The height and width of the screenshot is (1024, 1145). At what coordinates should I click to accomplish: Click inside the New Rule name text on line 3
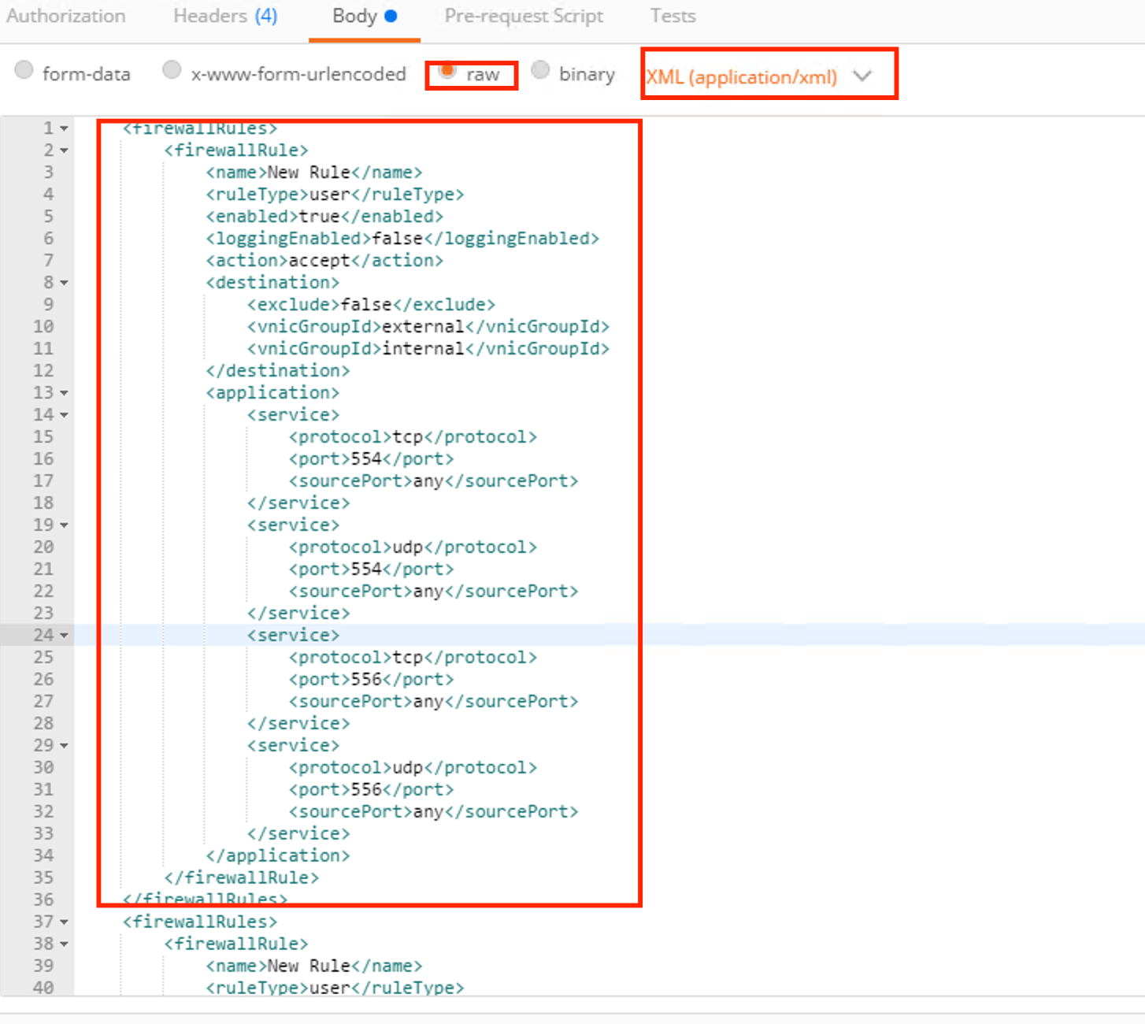click(309, 173)
